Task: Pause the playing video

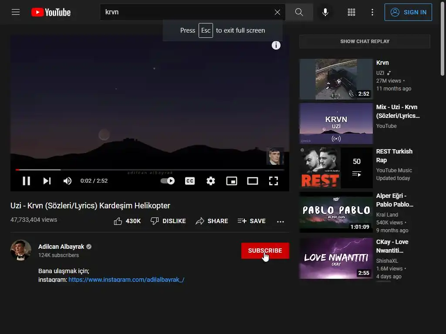Action: click(27, 181)
